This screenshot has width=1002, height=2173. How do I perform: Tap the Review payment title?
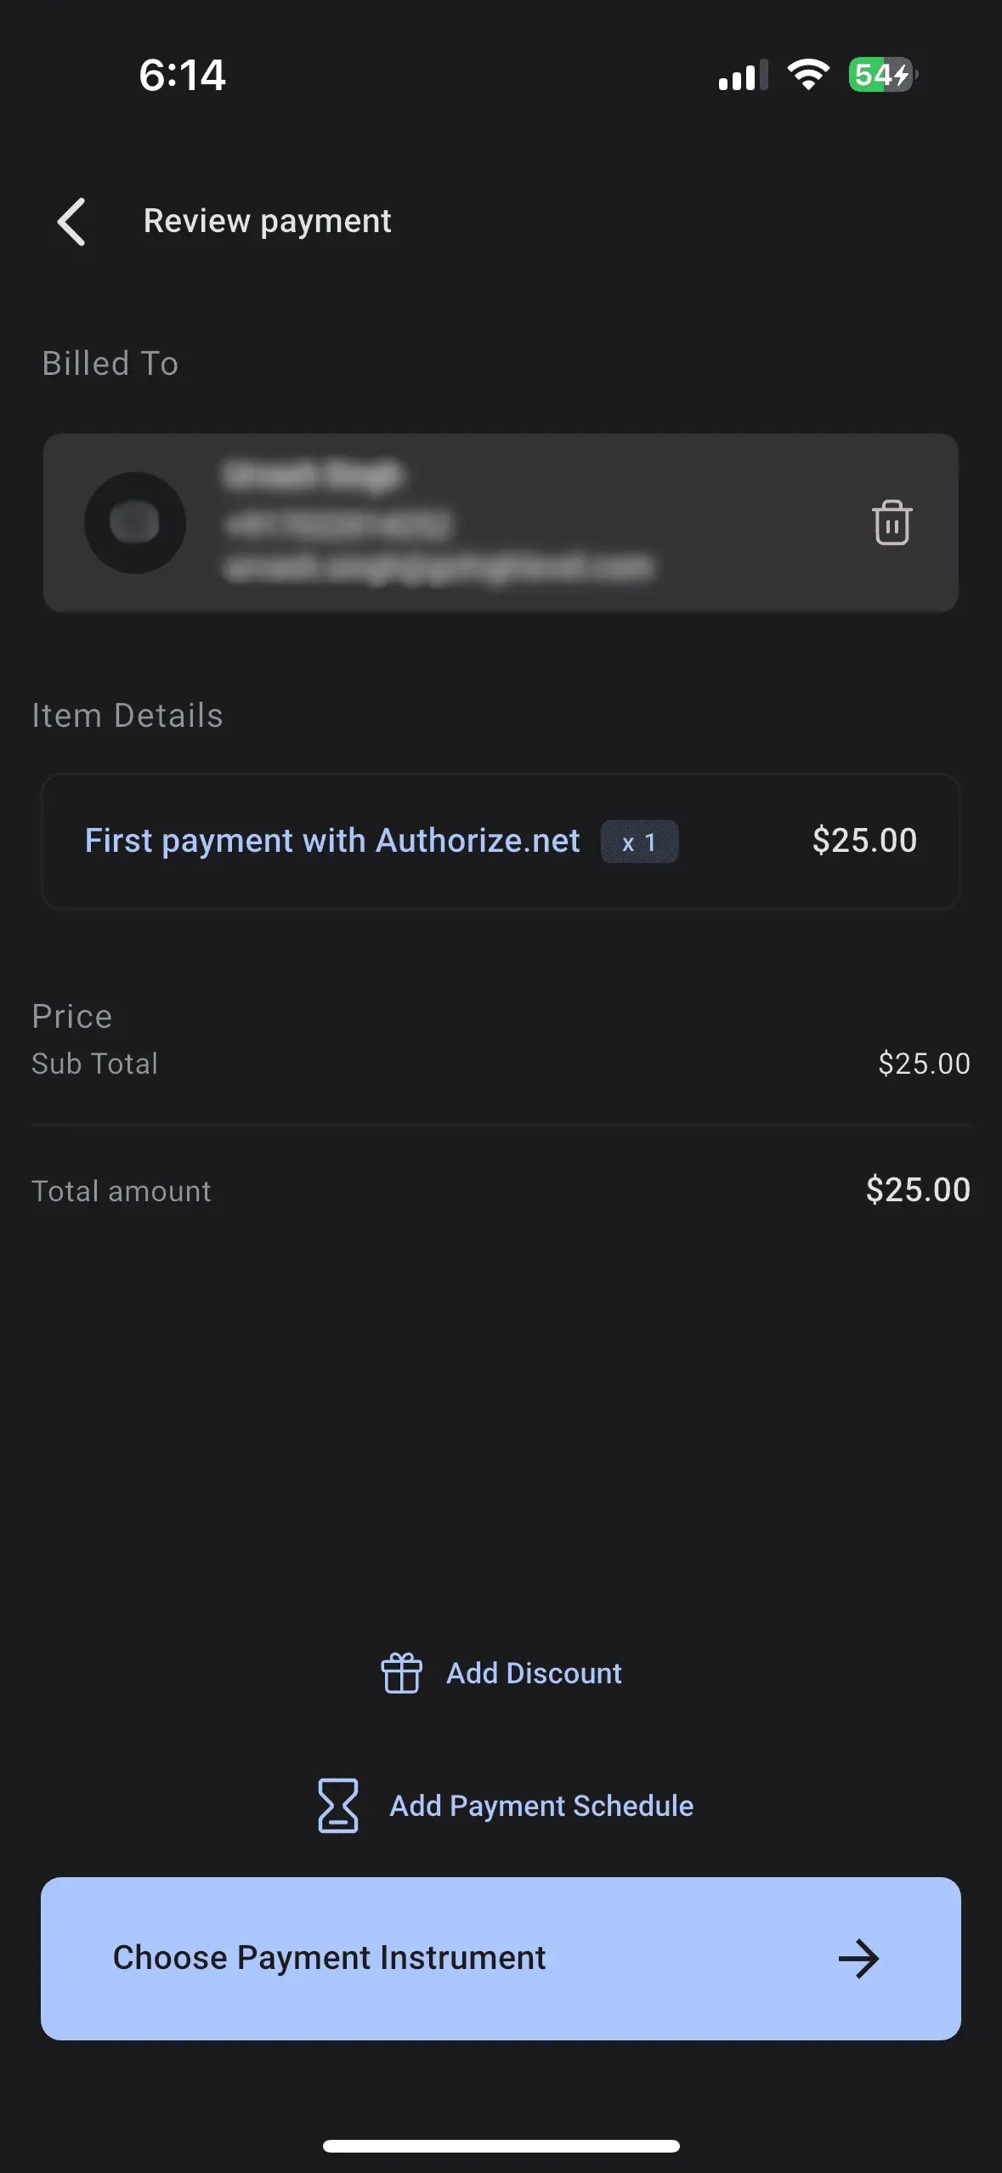(267, 221)
